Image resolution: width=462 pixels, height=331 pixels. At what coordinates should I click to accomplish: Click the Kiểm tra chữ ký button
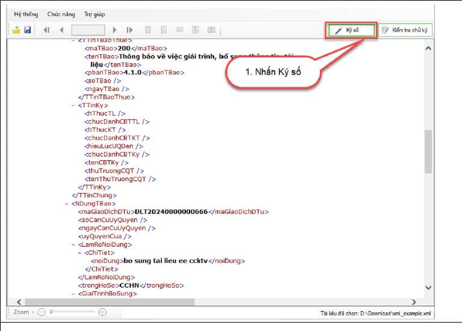point(405,30)
